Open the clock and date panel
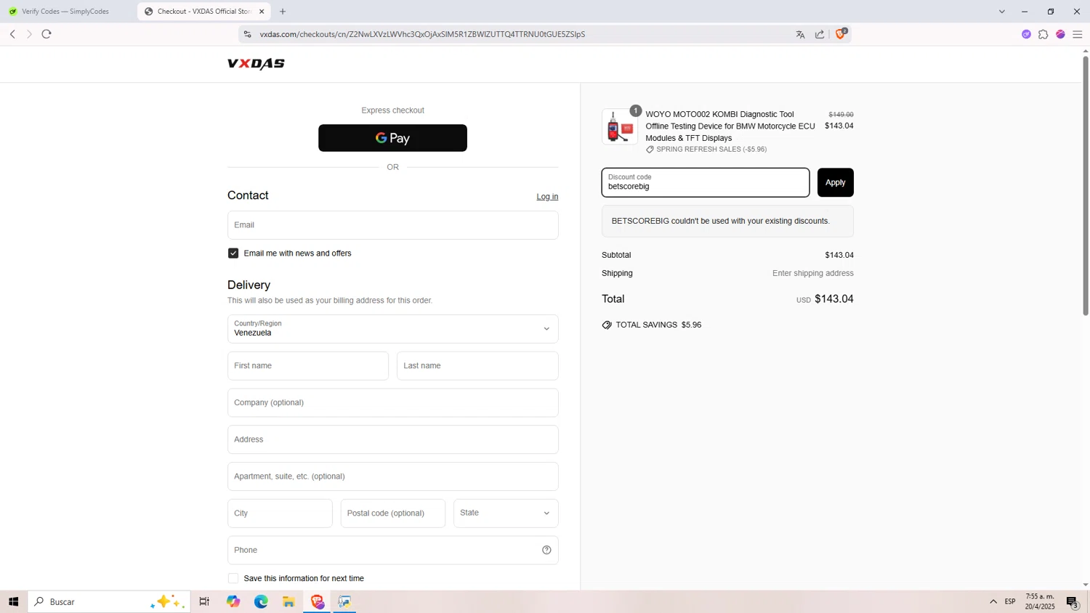1090x613 pixels. click(x=1040, y=601)
